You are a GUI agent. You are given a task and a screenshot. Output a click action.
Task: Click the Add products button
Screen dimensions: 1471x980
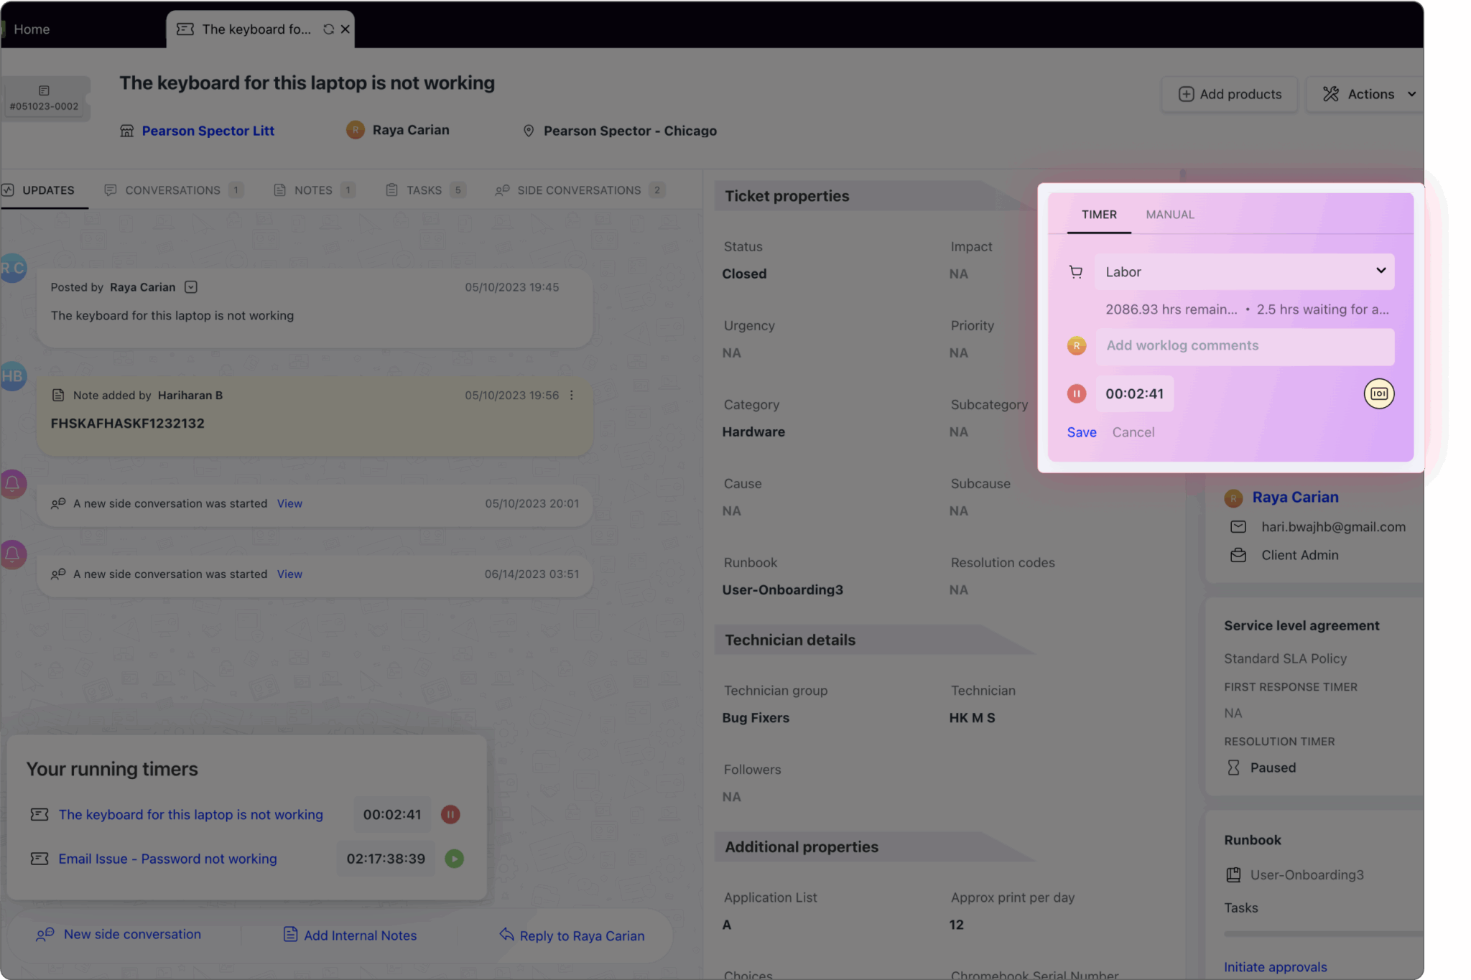(1230, 94)
